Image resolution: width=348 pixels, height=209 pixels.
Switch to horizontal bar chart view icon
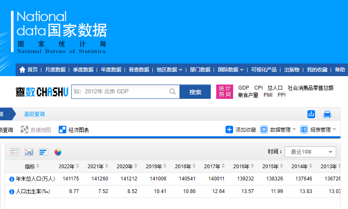(x=43, y=152)
